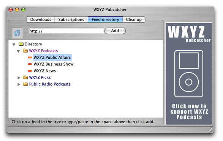
Task: Click the Public Radio Podcasts label
Action: click(50, 84)
